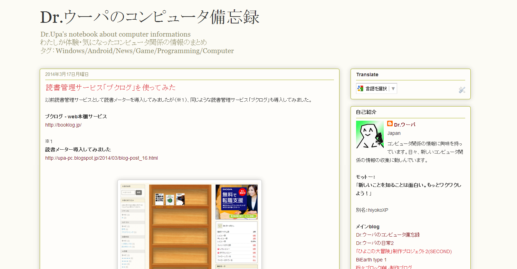Image resolution: width=517 pixels, height=269 pixels.
Task: Open「ひよこの大冒険」制作プロジェクト2(SECOND) link
Action: point(404,251)
